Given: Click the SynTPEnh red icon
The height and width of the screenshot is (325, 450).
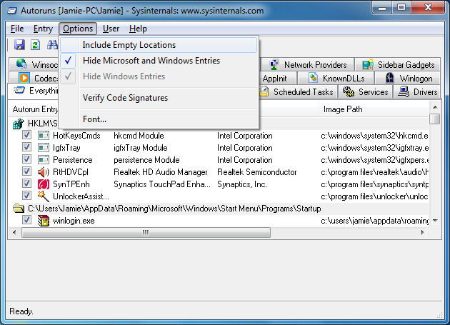Looking at the screenshot, I should click(44, 184).
